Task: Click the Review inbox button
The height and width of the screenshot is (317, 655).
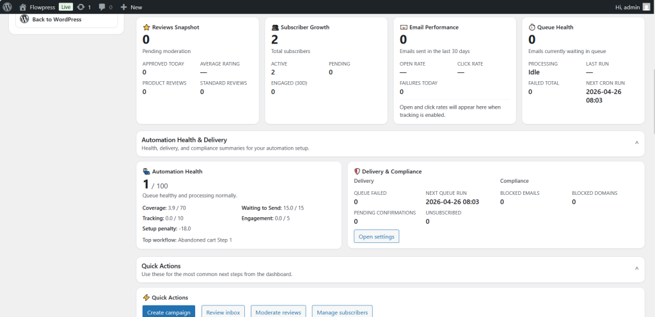Action: (x=223, y=312)
